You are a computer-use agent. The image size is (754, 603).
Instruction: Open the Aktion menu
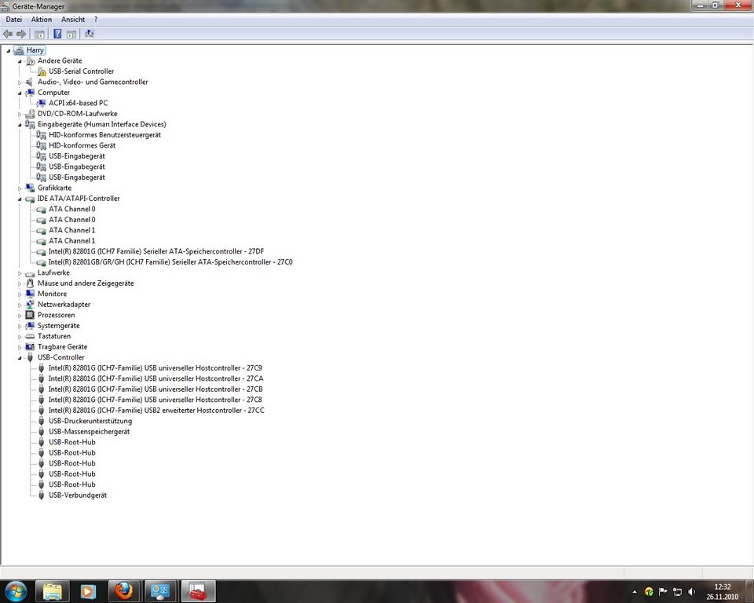click(x=42, y=19)
